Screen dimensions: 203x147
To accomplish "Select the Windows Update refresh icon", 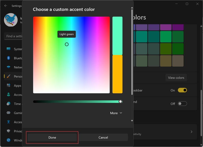I will [x=9, y=140].
